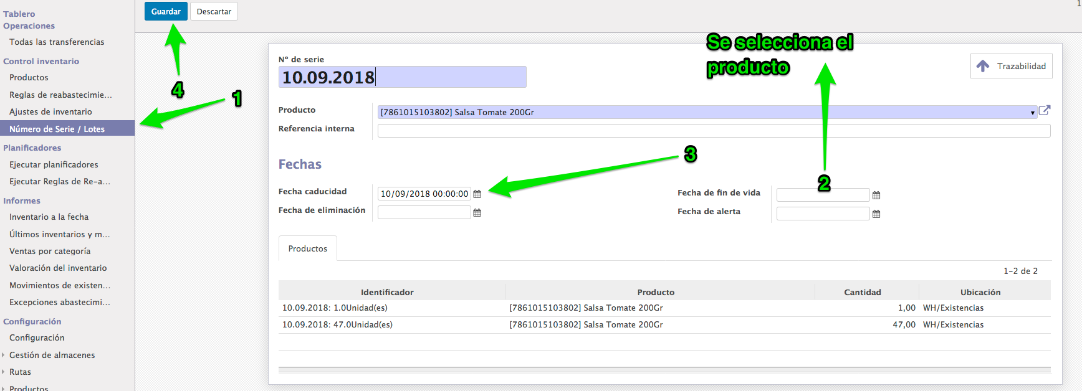Discard changes with Descartar
Screen dimensions: 1082x391
point(214,11)
